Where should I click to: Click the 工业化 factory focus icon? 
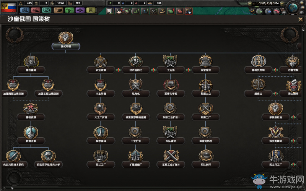(x=171, y=62)
